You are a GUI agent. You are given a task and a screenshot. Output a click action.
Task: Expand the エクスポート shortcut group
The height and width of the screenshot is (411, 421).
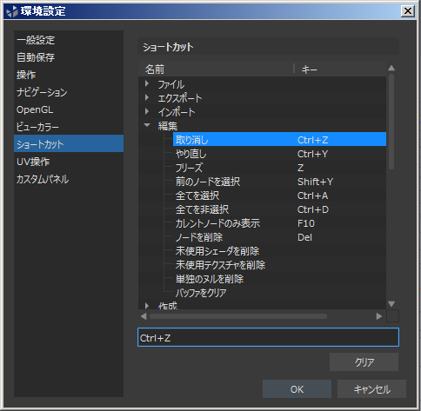(x=147, y=98)
